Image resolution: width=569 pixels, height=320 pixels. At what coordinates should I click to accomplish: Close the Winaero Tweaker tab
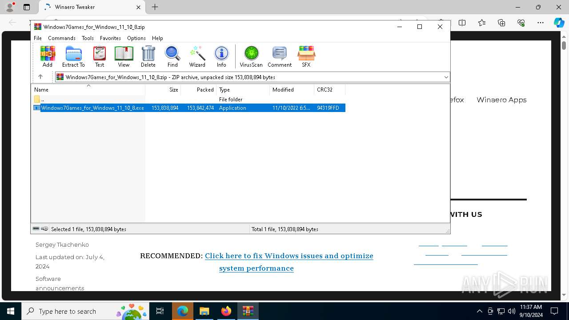[x=138, y=7]
